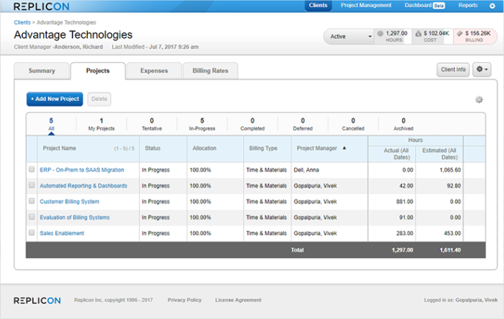504x319 pixels.
Task: Filter by Archived projects
Action: pyautogui.click(x=403, y=124)
